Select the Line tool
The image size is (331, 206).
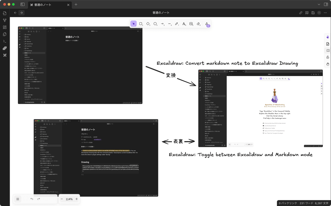point(170,24)
